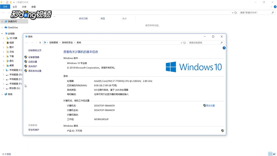The image size is (277, 156).
Task: Open 共享 ribbon tab
Action: pyautogui.click(x=24, y=7)
